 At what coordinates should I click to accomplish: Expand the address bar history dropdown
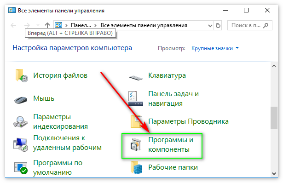click(x=210, y=26)
